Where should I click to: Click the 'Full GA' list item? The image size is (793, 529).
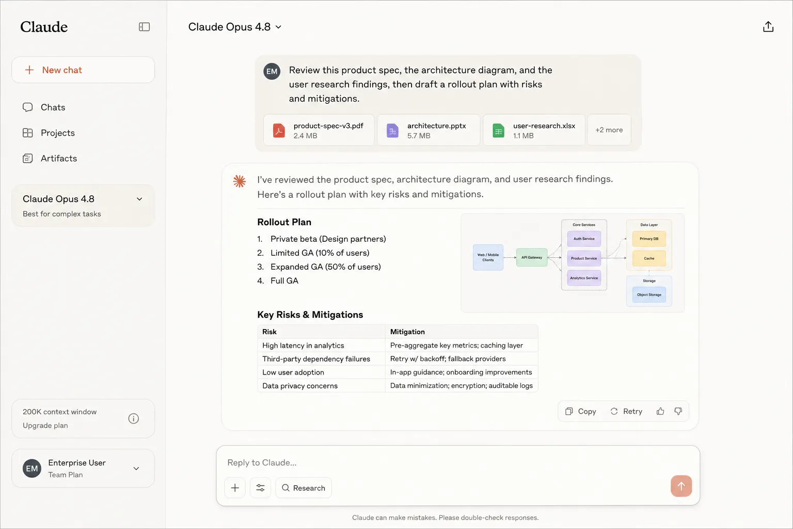tap(284, 281)
